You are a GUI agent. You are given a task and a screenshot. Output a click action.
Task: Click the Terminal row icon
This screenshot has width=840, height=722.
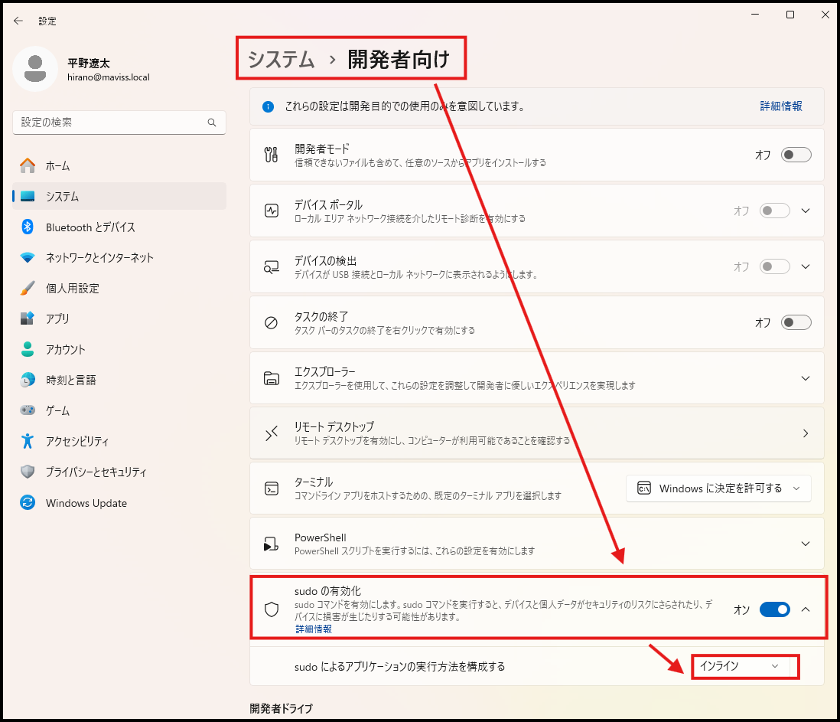click(x=271, y=488)
